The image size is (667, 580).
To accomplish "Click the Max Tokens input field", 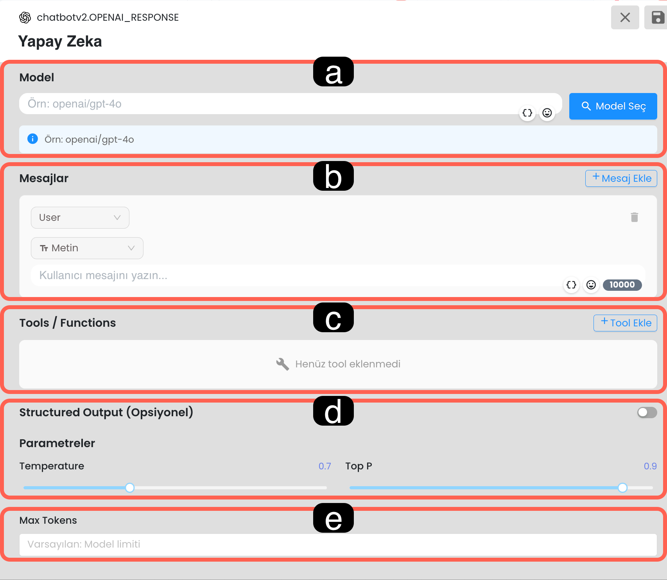I will click(338, 544).
